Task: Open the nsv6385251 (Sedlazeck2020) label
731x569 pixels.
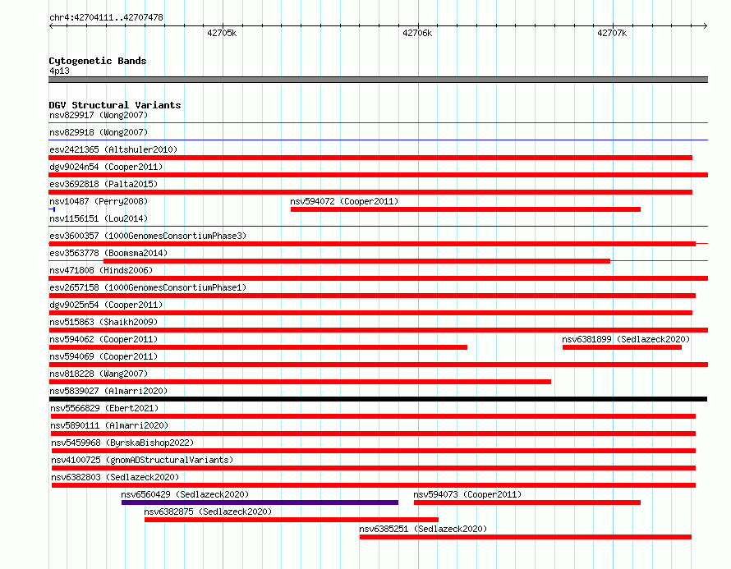Action: 423,529
